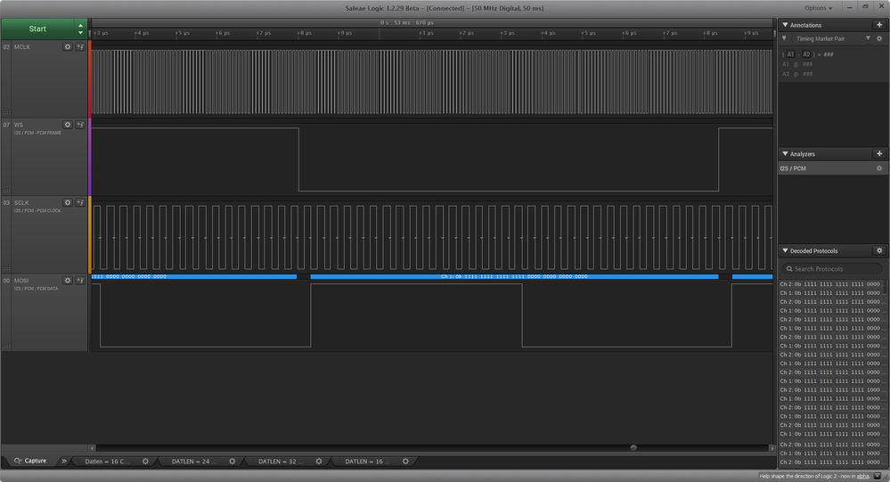Open the Timing Marker Pair dropdown arrow
890x482 pixels.
click(868, 38)
